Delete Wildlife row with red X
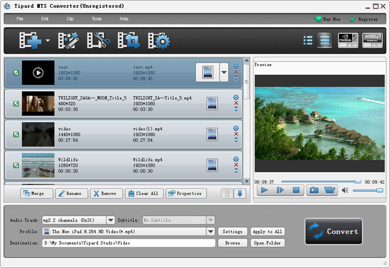This screenshot has height=268, width=390. click(x=236, y=165)
